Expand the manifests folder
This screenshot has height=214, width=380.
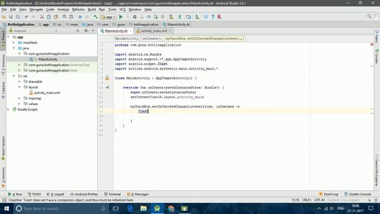pos(14,43)
